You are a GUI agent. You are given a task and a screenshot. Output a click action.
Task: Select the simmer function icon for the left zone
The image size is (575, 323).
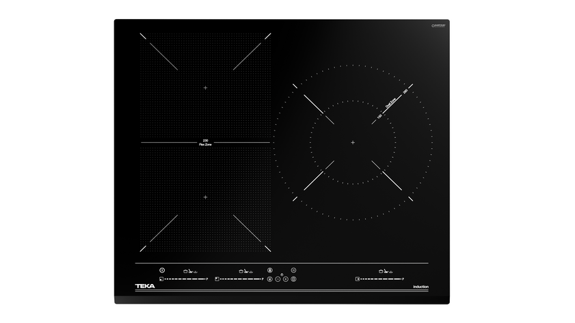tap(196, 272)
